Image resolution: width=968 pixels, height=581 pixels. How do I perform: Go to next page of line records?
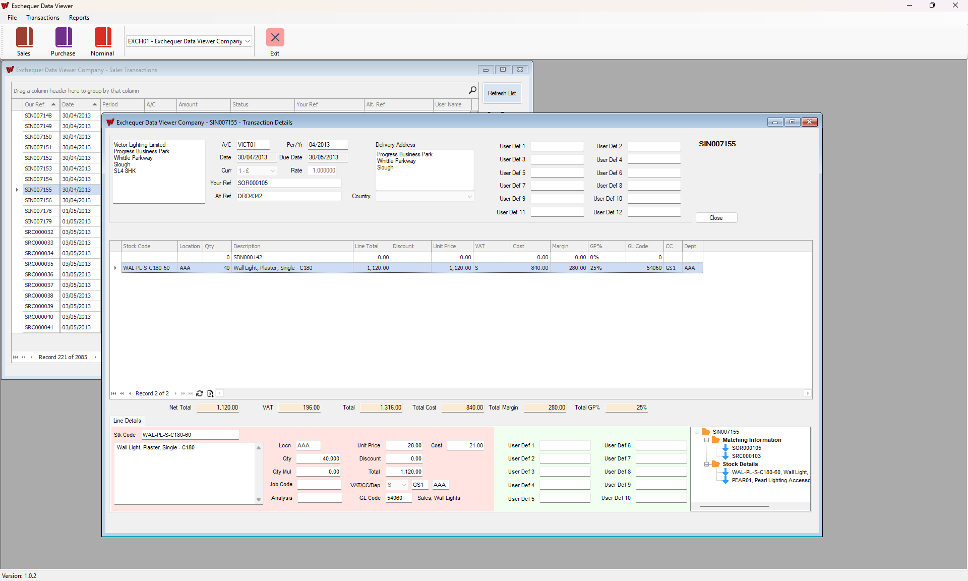tap(183, 393)
